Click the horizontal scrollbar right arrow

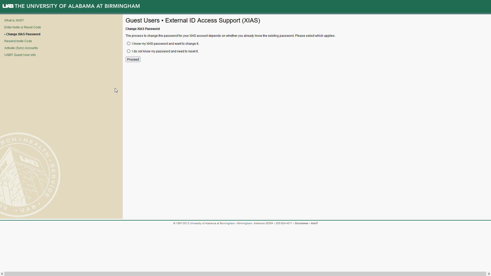tap(489, 274)
